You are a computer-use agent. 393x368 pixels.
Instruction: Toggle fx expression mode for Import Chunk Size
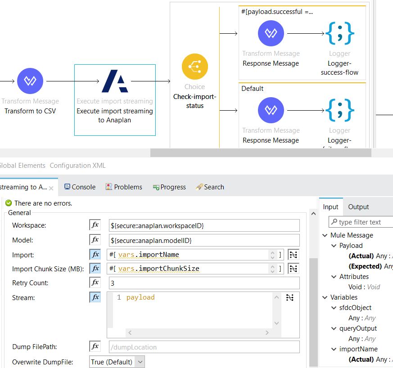click(x=95, y=268)
